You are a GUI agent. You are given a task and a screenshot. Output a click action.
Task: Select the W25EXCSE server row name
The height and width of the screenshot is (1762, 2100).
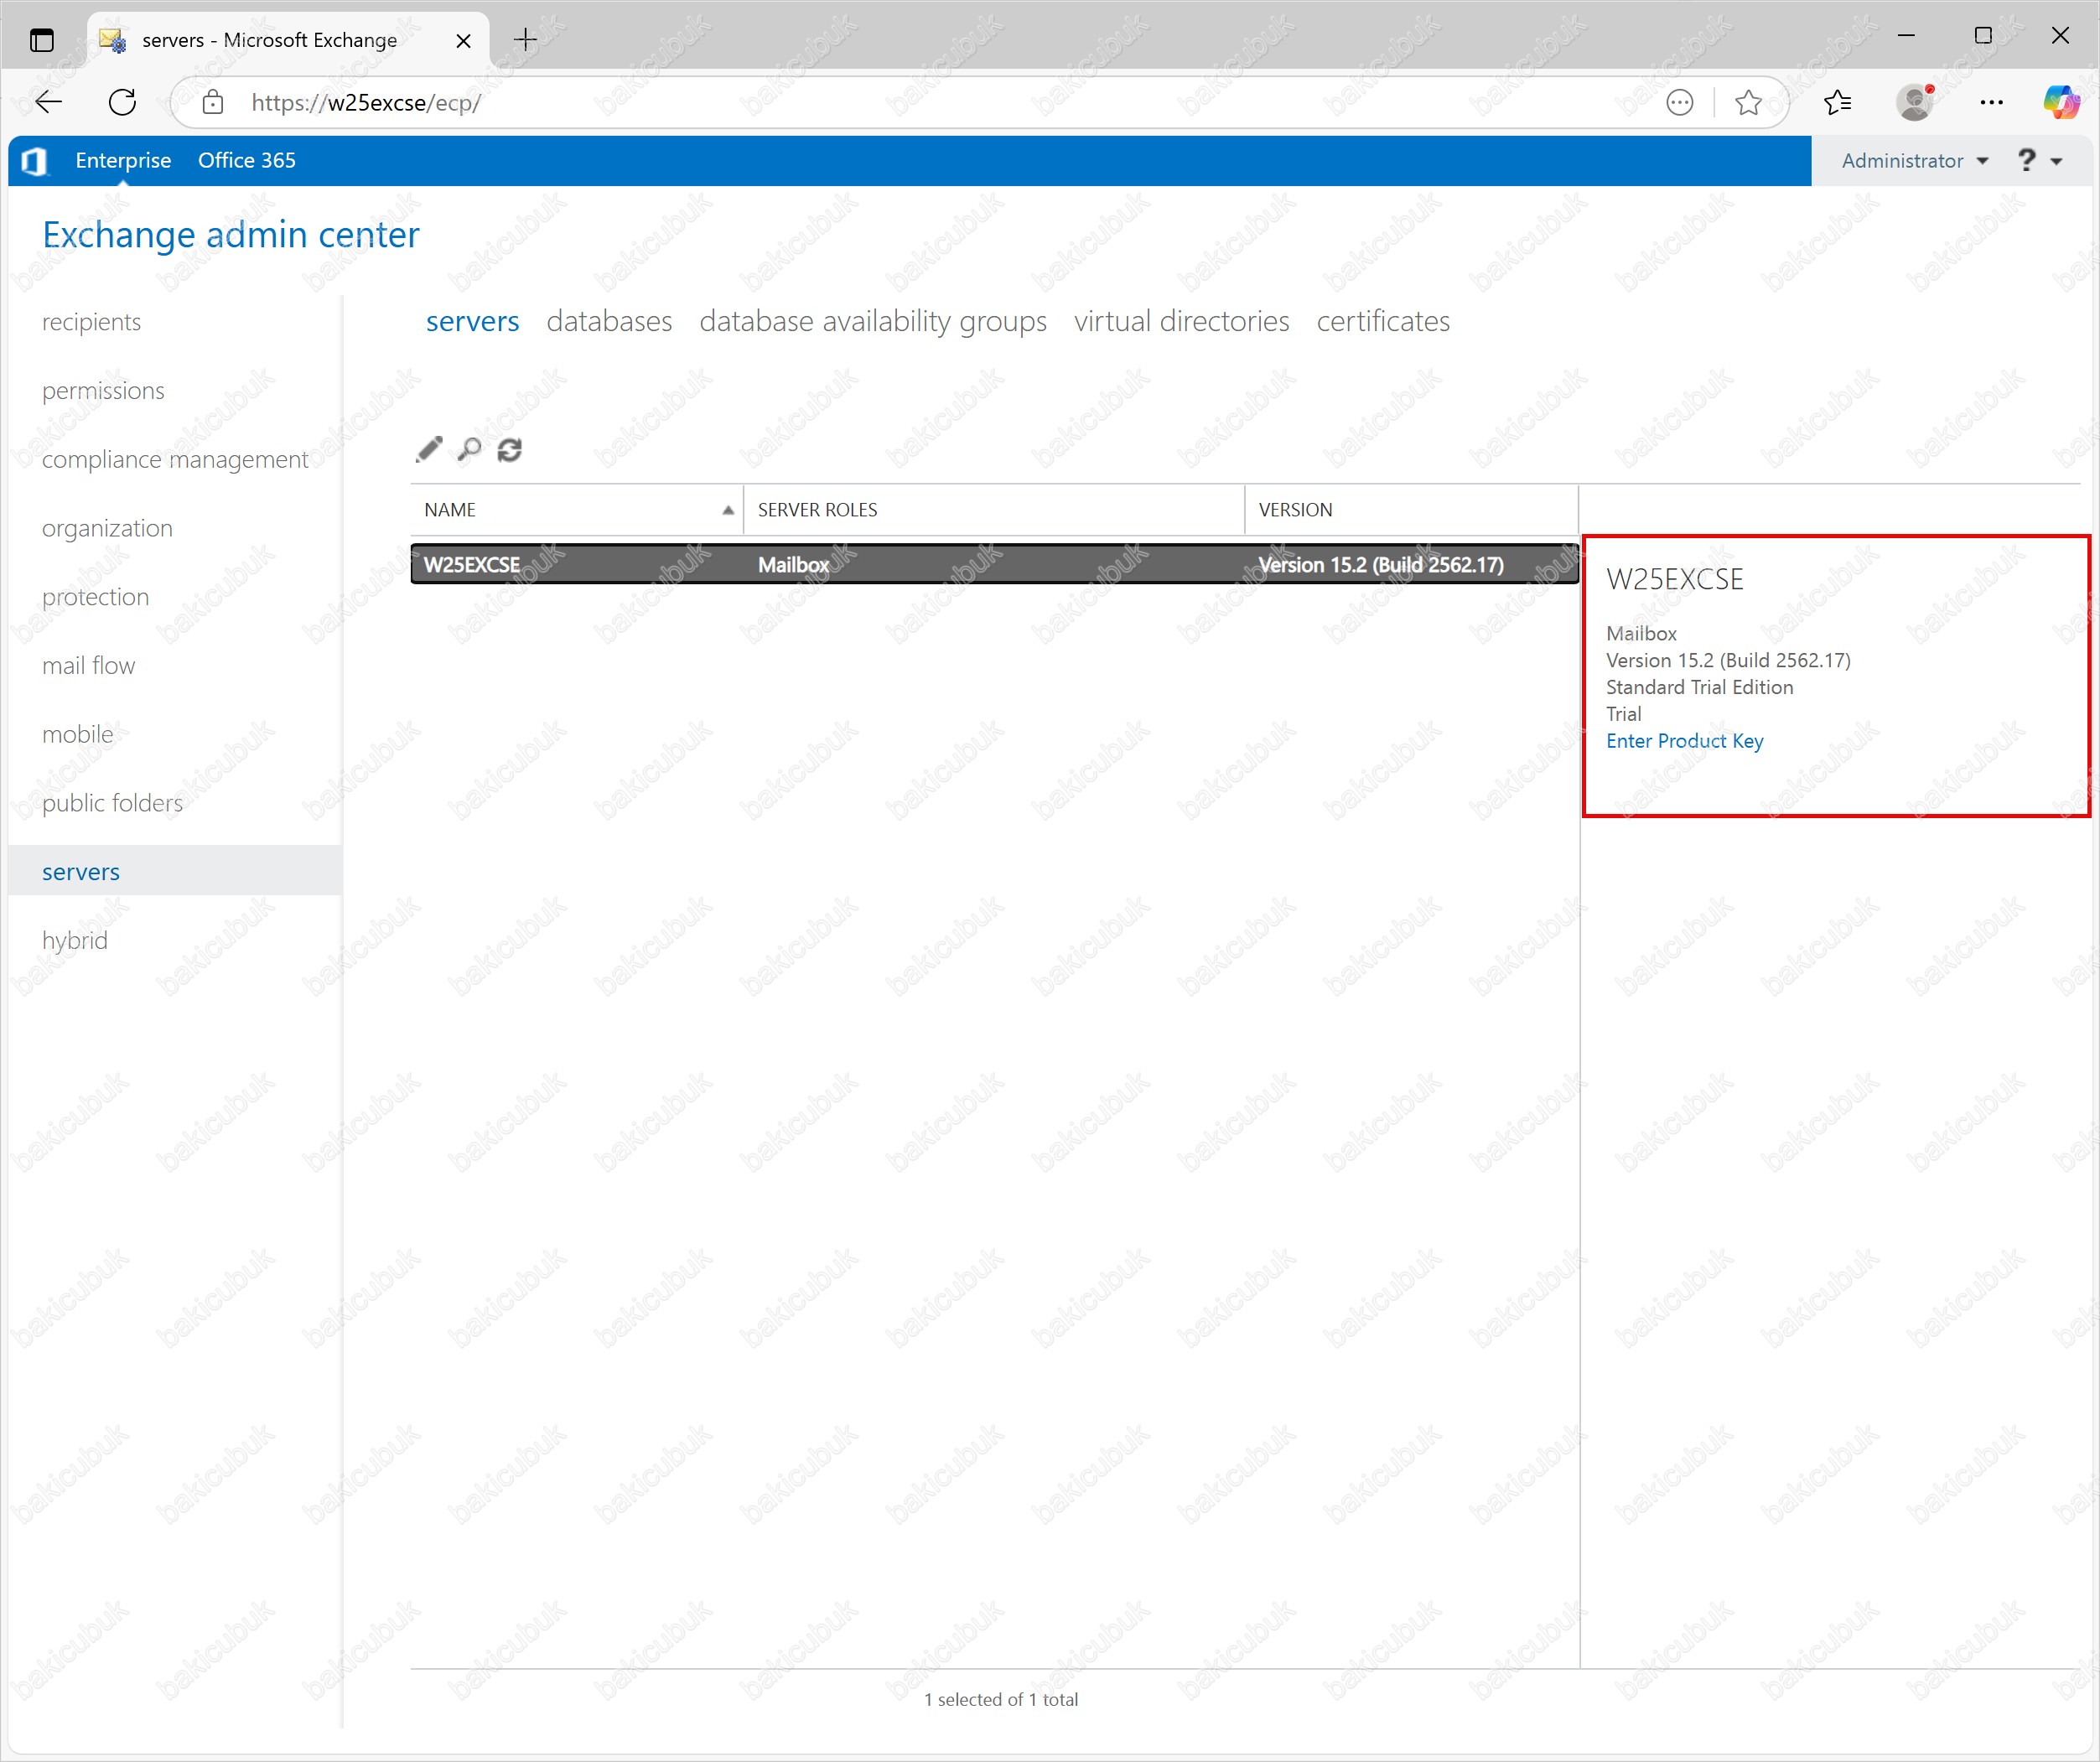472,565
